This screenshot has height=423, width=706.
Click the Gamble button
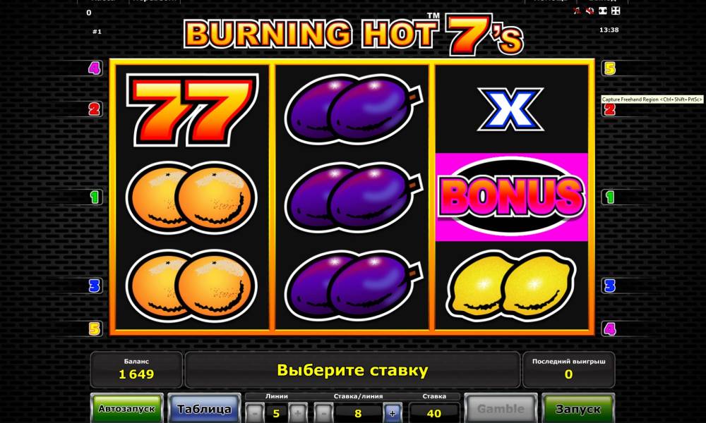(501, 408)
